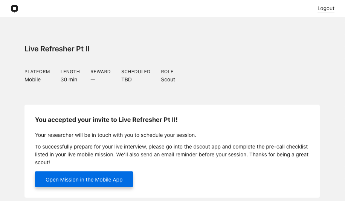The image size is (345, 201).
Task: Select the Scout role value
Action: tap(168, 79)
